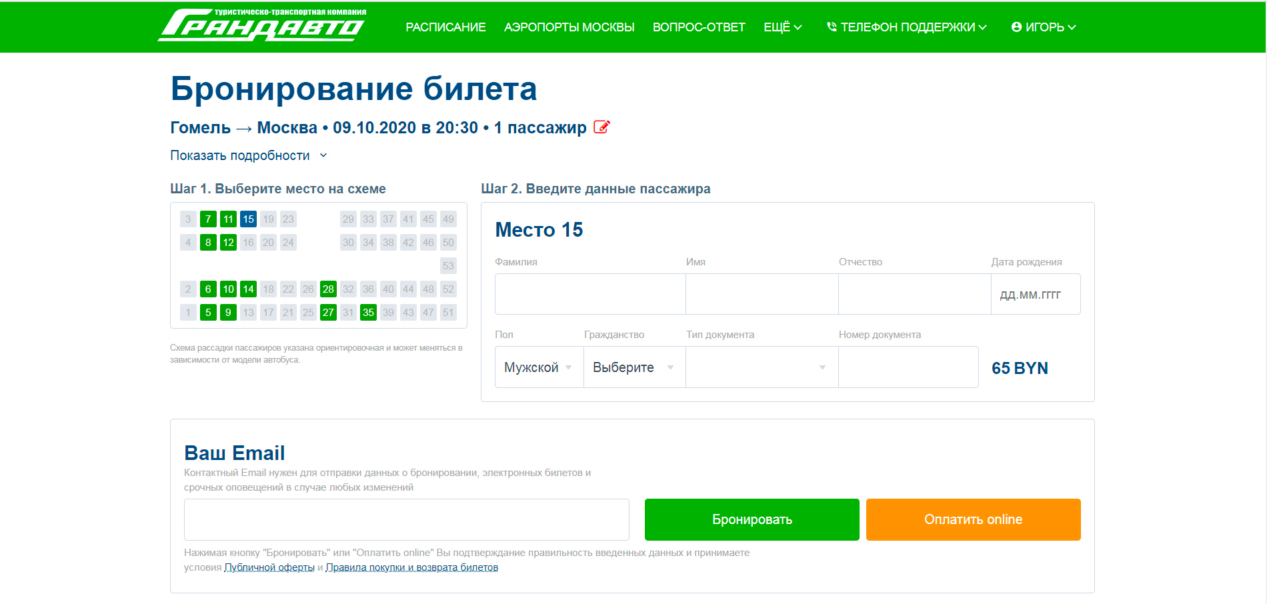Viewport: 1267px width, 604px height.
Task: Click the selected blue seat 15
Action: 248,219
